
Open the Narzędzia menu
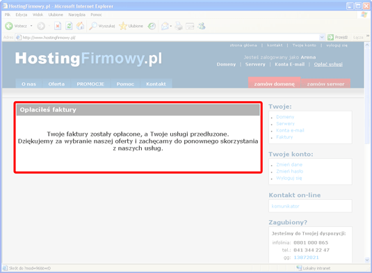point(77,15)
